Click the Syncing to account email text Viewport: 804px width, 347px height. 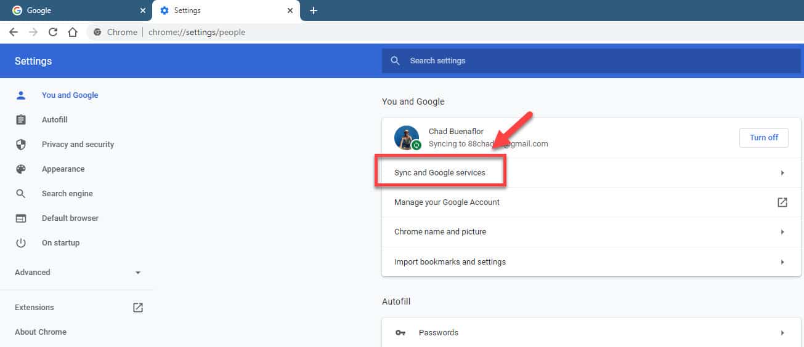coord(488,144)
